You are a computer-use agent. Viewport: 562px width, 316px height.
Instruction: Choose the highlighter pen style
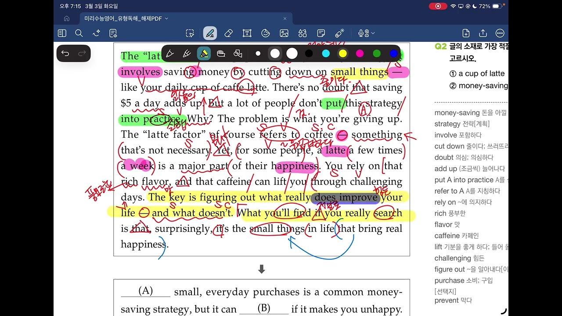tap(204, 54)
